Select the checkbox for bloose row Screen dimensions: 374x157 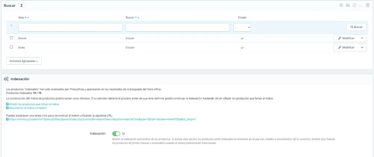point(12,38)
